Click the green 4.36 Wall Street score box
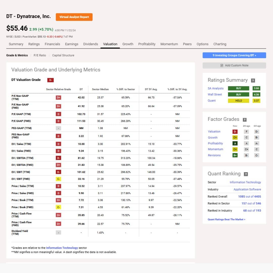 coord(256,95)
